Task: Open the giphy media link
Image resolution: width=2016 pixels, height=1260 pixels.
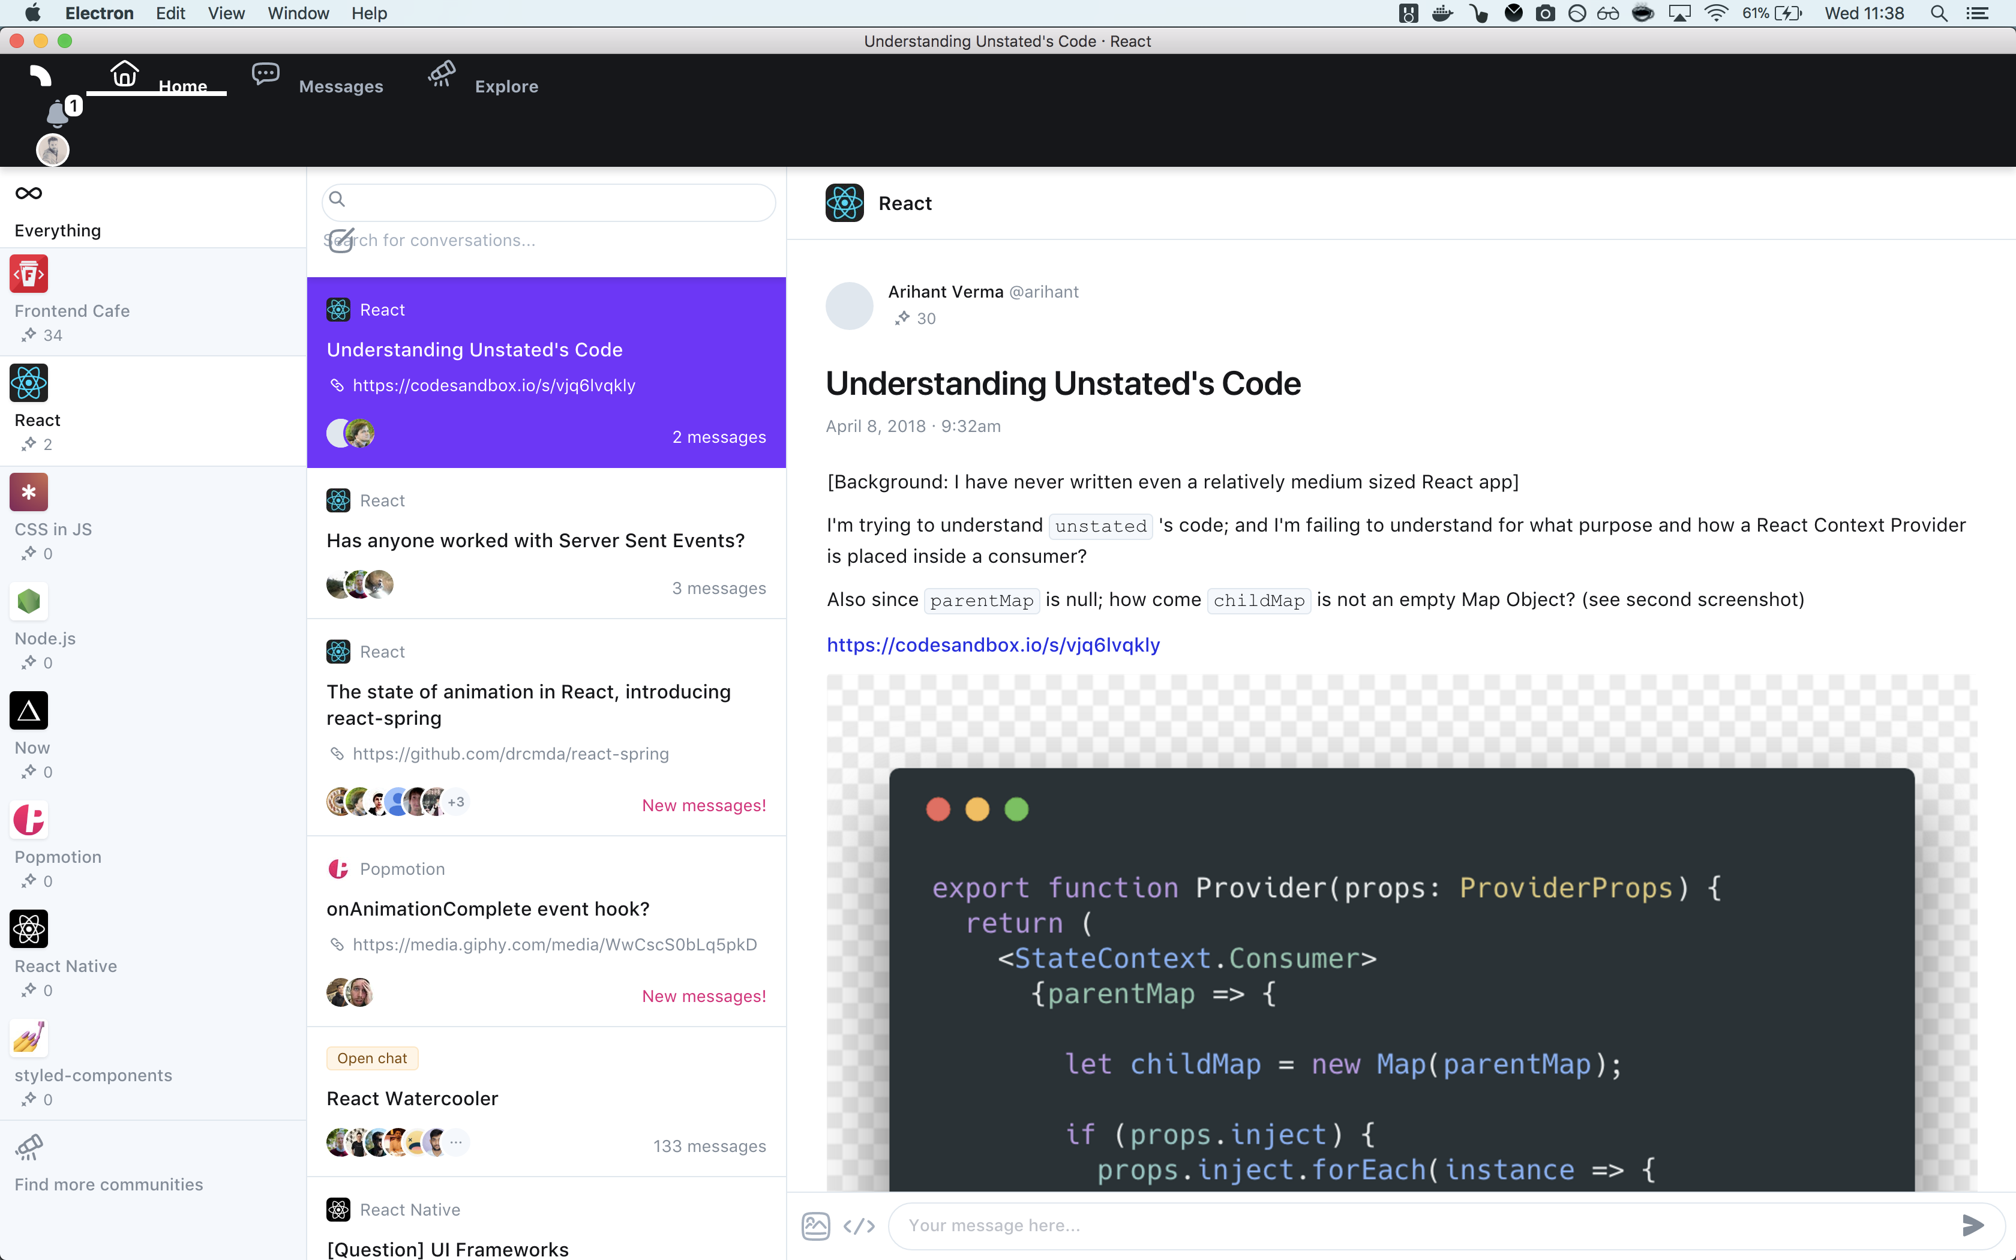Action: point(555,944)
